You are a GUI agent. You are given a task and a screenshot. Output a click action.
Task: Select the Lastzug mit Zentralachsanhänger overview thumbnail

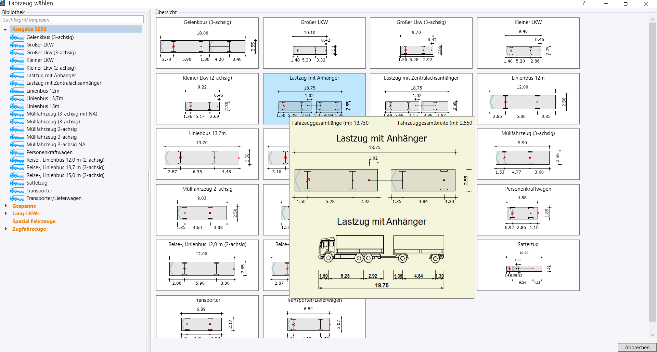(x=421, y=96)
